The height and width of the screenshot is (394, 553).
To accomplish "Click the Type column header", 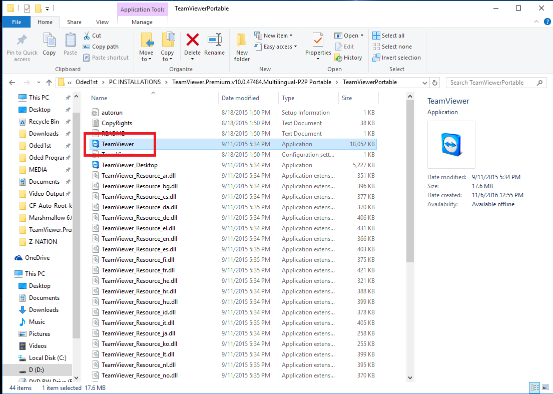I will 288,98.
